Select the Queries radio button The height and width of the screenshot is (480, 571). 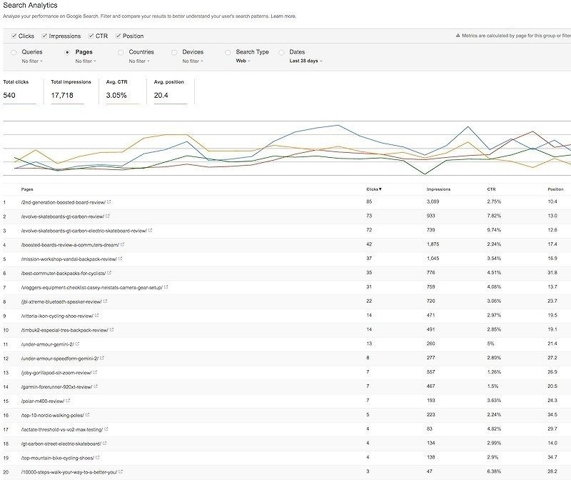point(14,52)
